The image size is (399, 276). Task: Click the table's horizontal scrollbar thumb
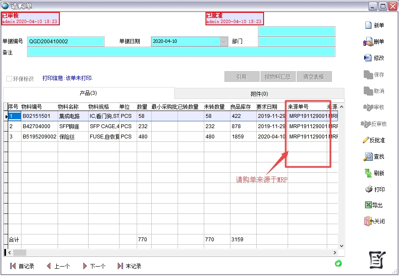19,253
